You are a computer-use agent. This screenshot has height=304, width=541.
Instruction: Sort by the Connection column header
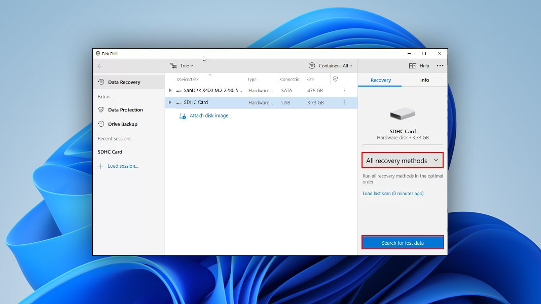click(x=291, y=79)
